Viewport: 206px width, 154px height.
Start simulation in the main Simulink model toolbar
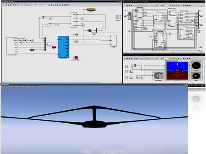(32, 5)
